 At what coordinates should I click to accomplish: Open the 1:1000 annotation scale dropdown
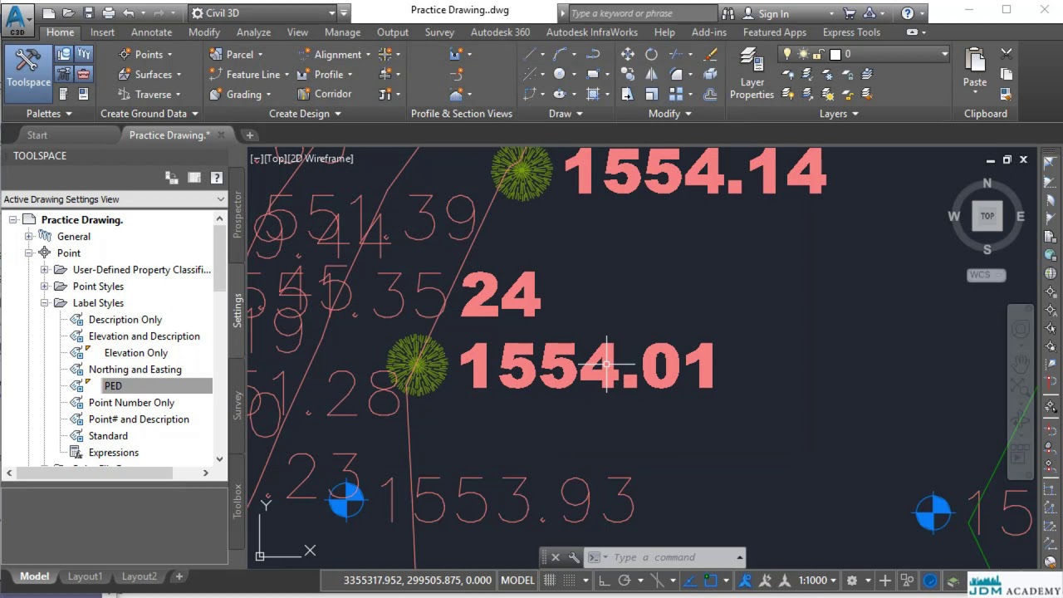tap(818, 581)
